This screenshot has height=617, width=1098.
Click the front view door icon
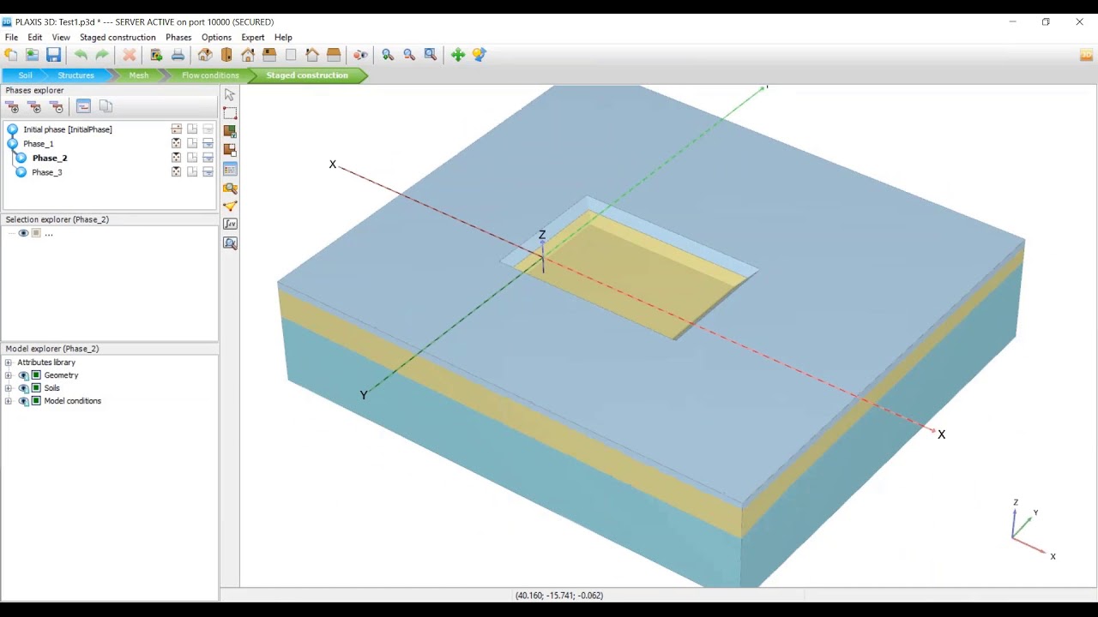tap(226, 55)
